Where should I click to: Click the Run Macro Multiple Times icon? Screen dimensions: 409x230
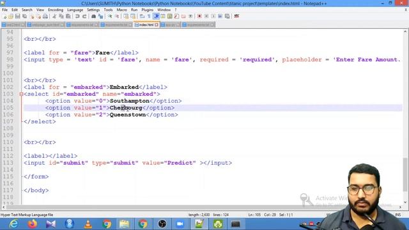[x=220, y=17]
